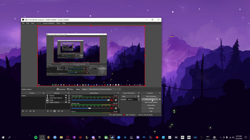The width and height of the screenshot is (250, 140).
Task: Toggle lock on Audio Input Capture source
Action: 69,98
